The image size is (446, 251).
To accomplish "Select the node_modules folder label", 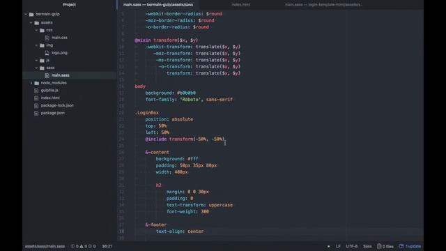I will (54, 83).
